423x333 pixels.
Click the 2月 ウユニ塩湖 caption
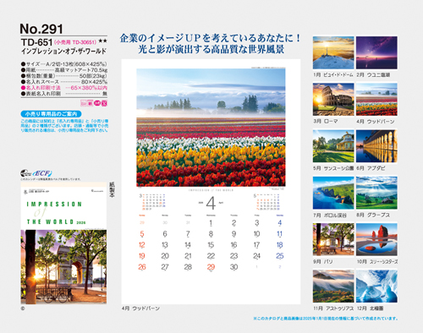pyautogui.click(x=373, y=75)
